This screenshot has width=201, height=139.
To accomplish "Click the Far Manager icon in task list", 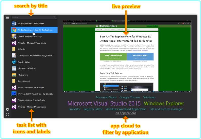I will 14,94.
